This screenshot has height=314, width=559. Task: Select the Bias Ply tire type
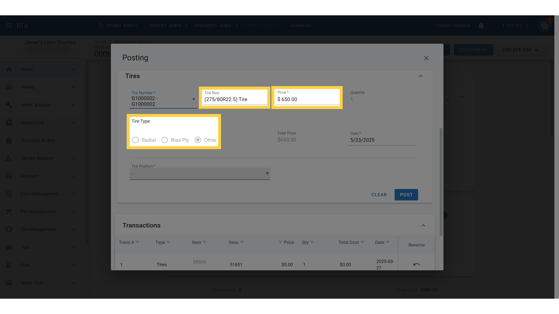[x=165, y=140]
